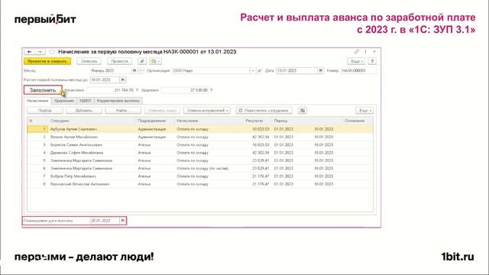This screenshot has height=275, width=489.
Task: Open Отмена исправлений dropdown
Action: 207,110
